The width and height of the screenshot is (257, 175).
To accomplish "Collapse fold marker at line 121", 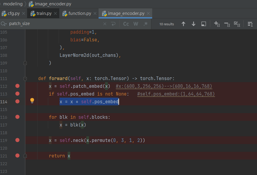I will pyautogui.click(x=25, y=156).
